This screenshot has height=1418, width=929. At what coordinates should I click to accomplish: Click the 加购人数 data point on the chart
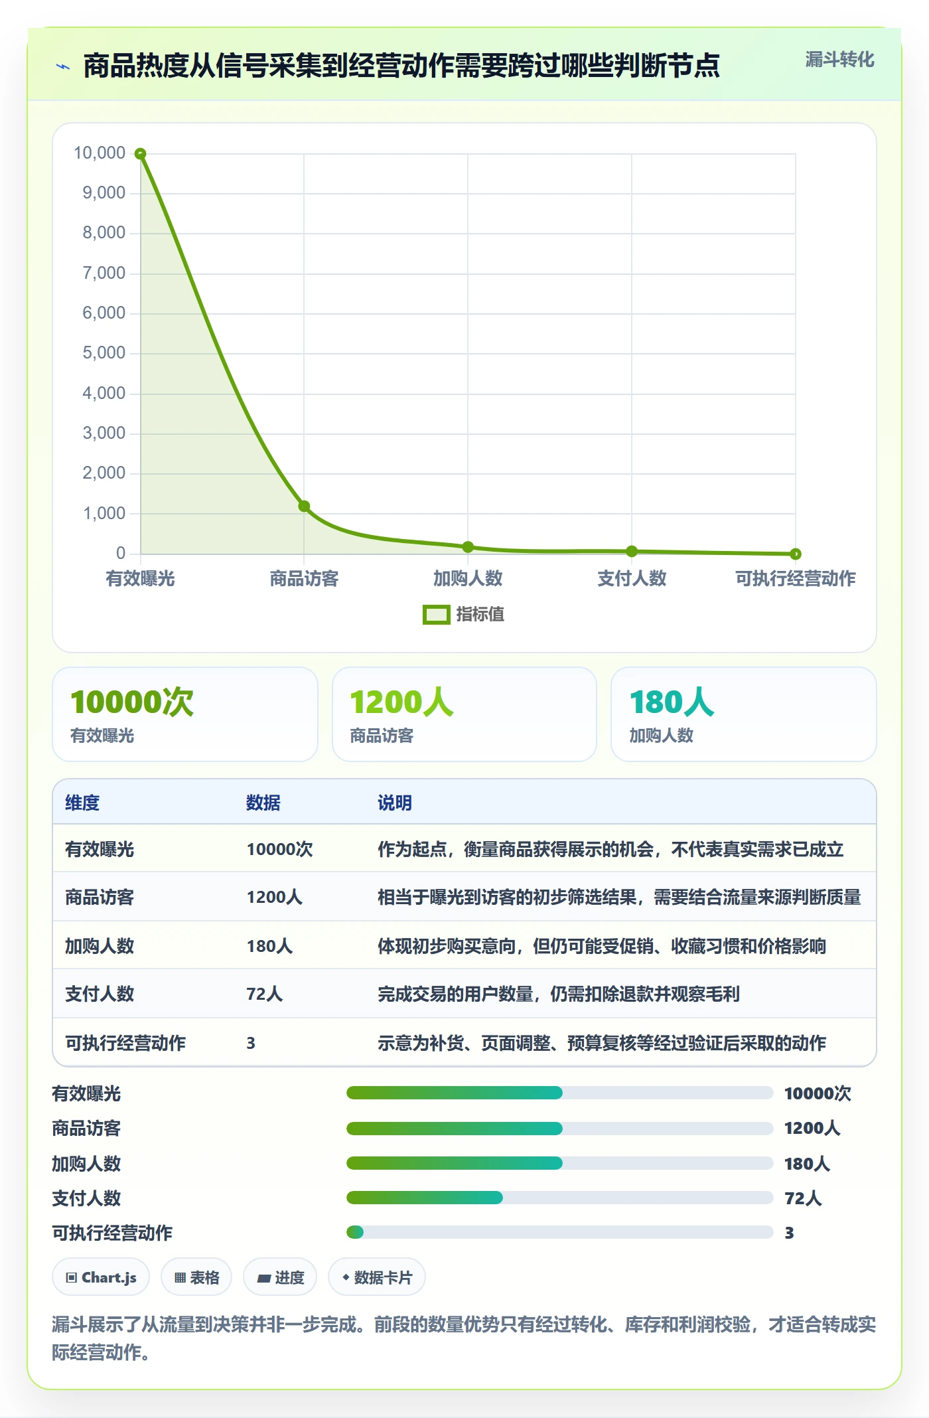[468, 547]
